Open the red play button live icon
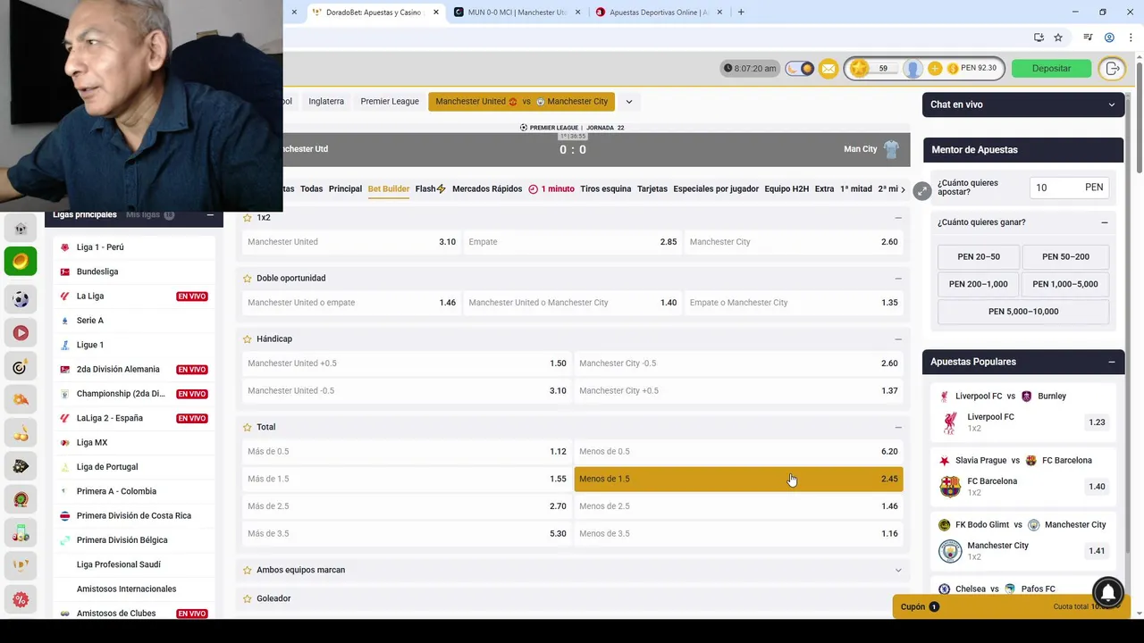Image resolution: width=1144 pixels, height=643 pixels. [x=21, y=333]
